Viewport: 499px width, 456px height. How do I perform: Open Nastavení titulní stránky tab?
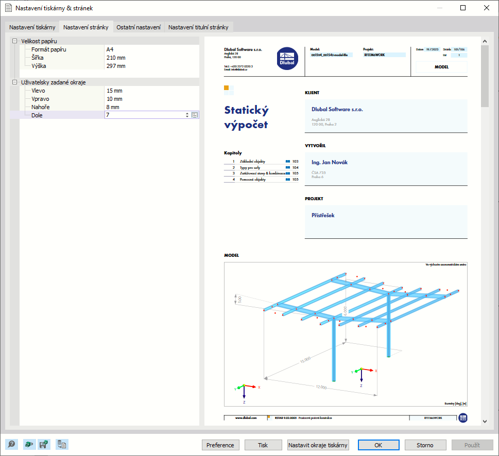[198, 27]
